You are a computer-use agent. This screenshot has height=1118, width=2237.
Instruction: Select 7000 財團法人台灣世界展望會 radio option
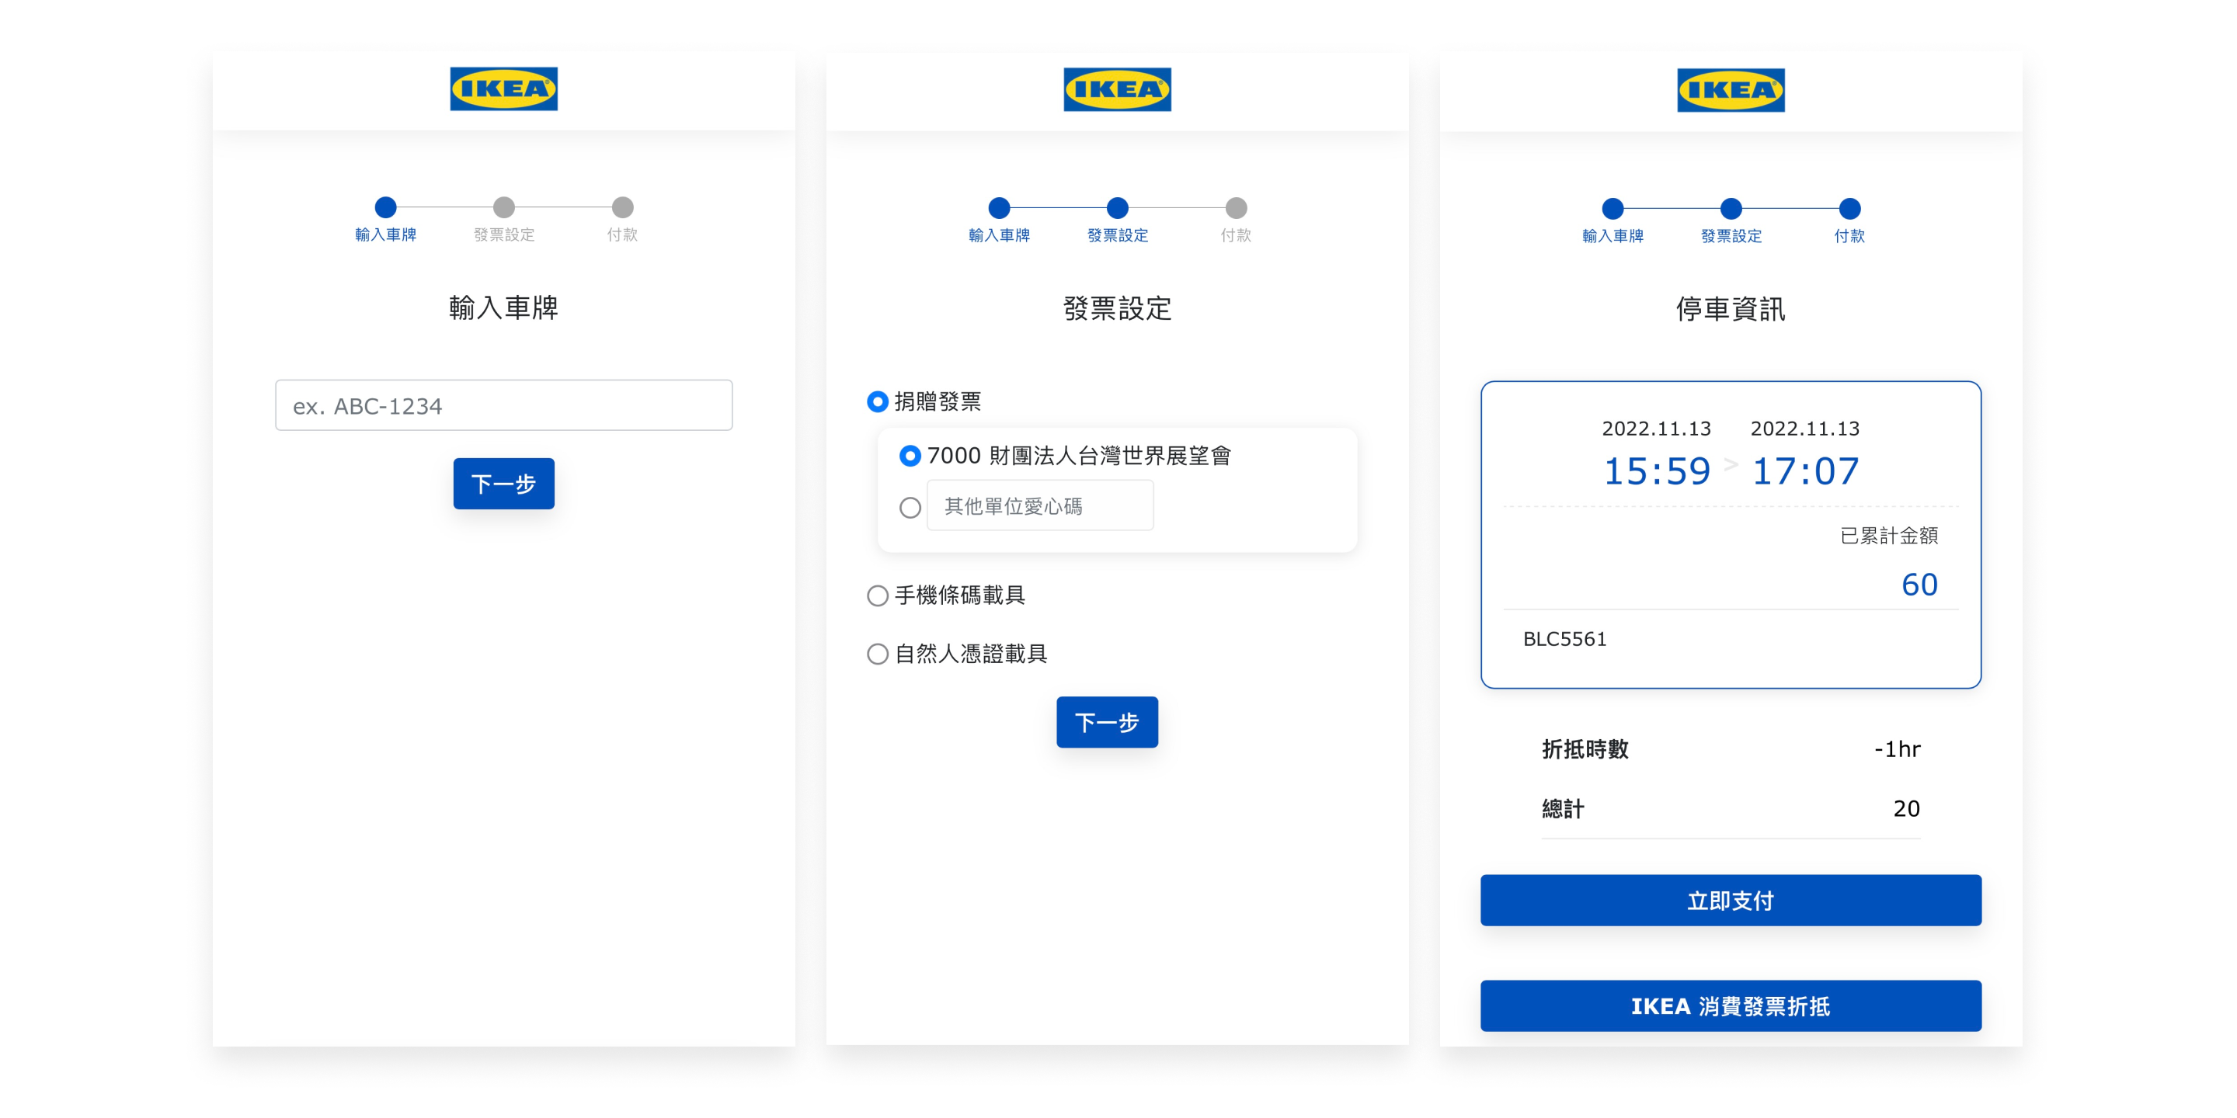pyautogui.click(x=910, y=456)
